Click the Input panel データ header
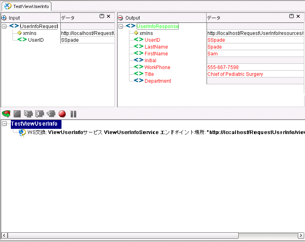 68,18
